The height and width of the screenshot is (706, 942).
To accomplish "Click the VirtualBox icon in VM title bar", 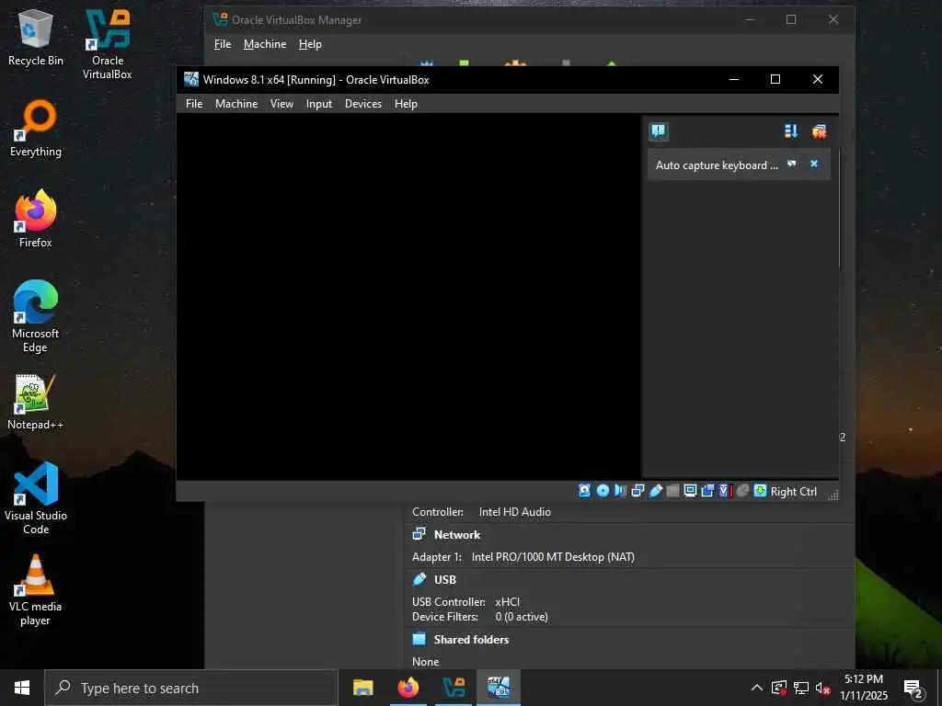I will coord(191,79).
